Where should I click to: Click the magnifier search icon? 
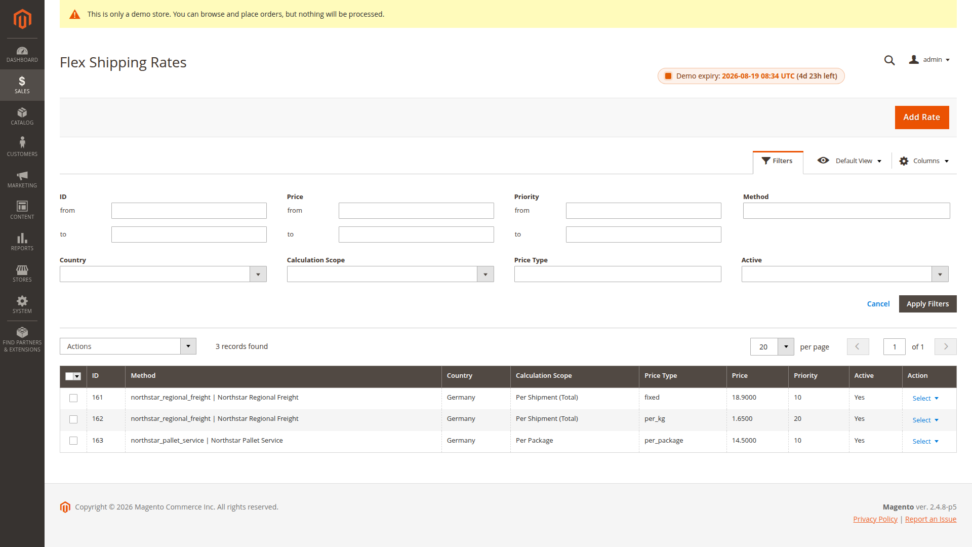pos(889,60)
